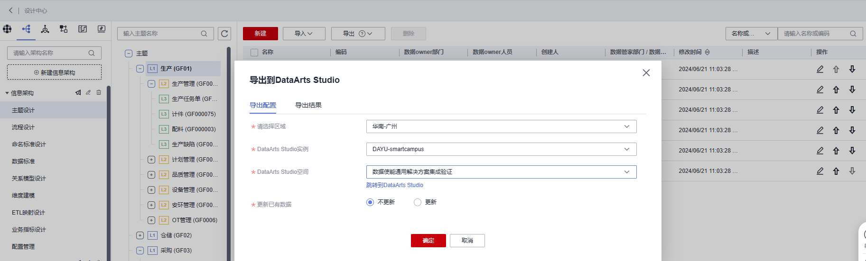Delete the 信息架构 with trash icon
This screenshot has width=866, height=261.
coord(99,92)
